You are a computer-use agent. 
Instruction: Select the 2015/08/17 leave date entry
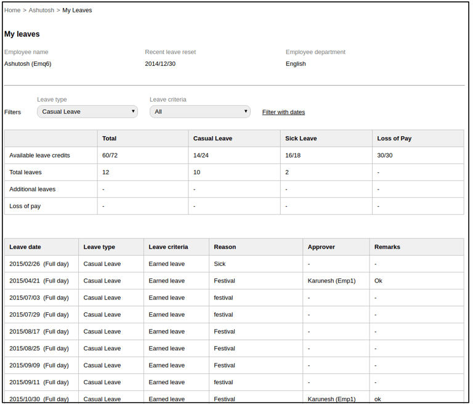point(39,331)
